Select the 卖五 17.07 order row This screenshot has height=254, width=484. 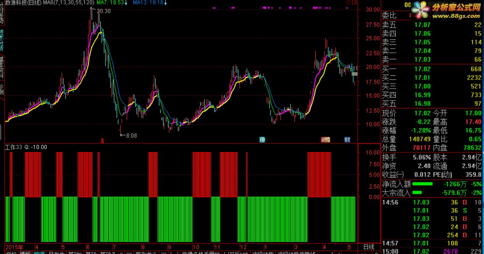[432, 25]
